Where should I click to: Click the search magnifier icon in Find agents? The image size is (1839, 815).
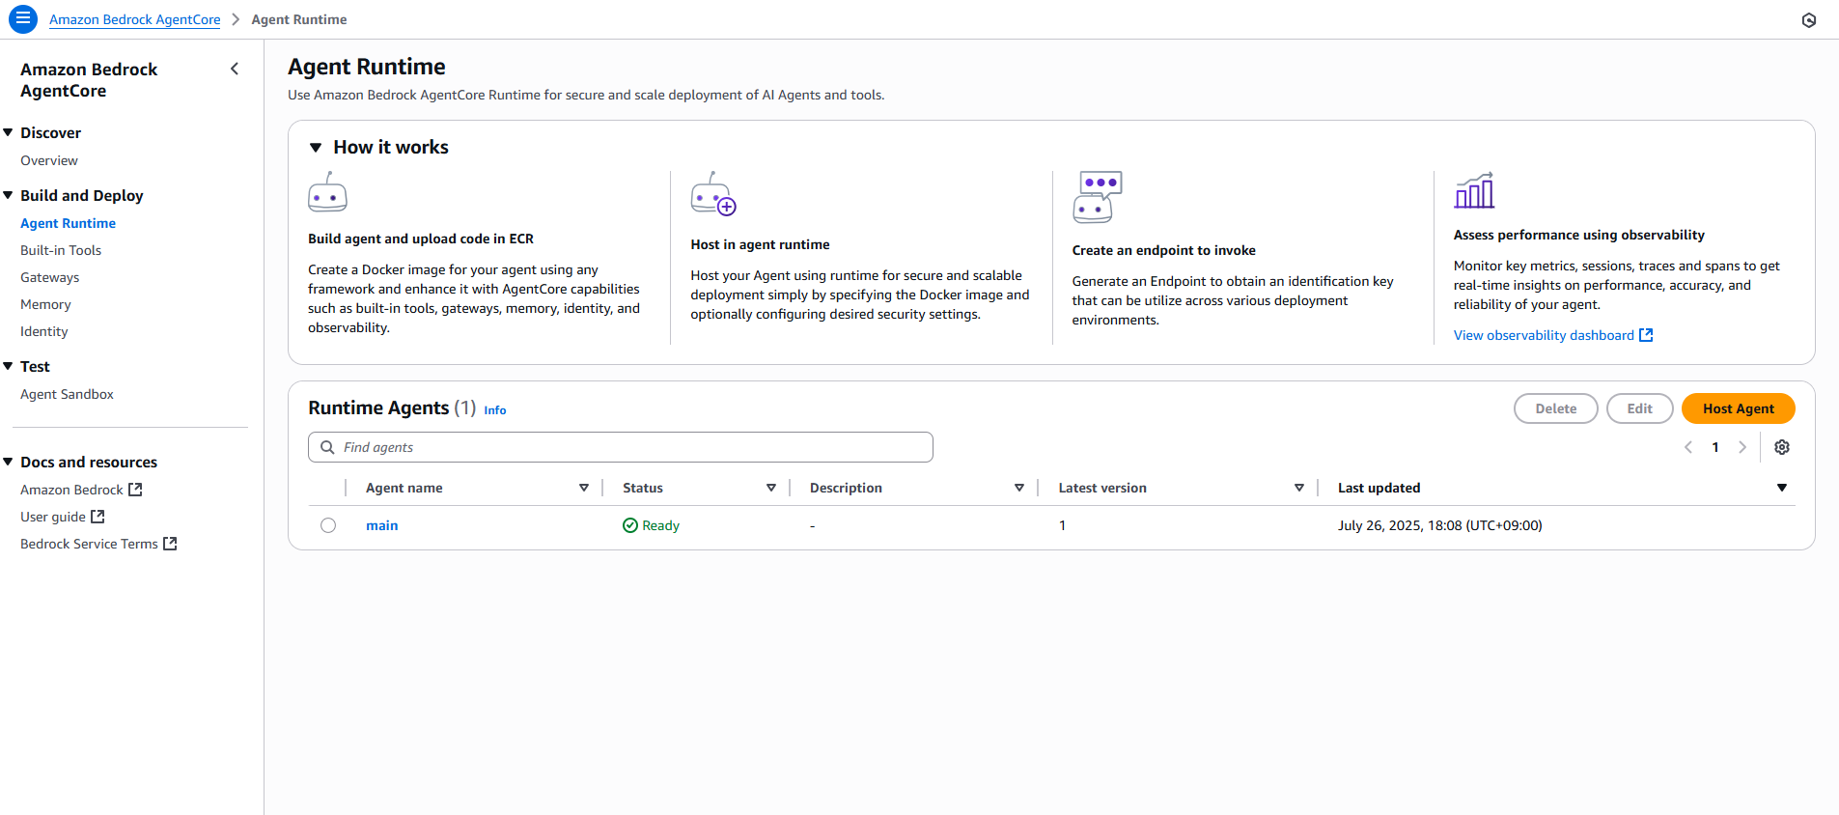327,447
